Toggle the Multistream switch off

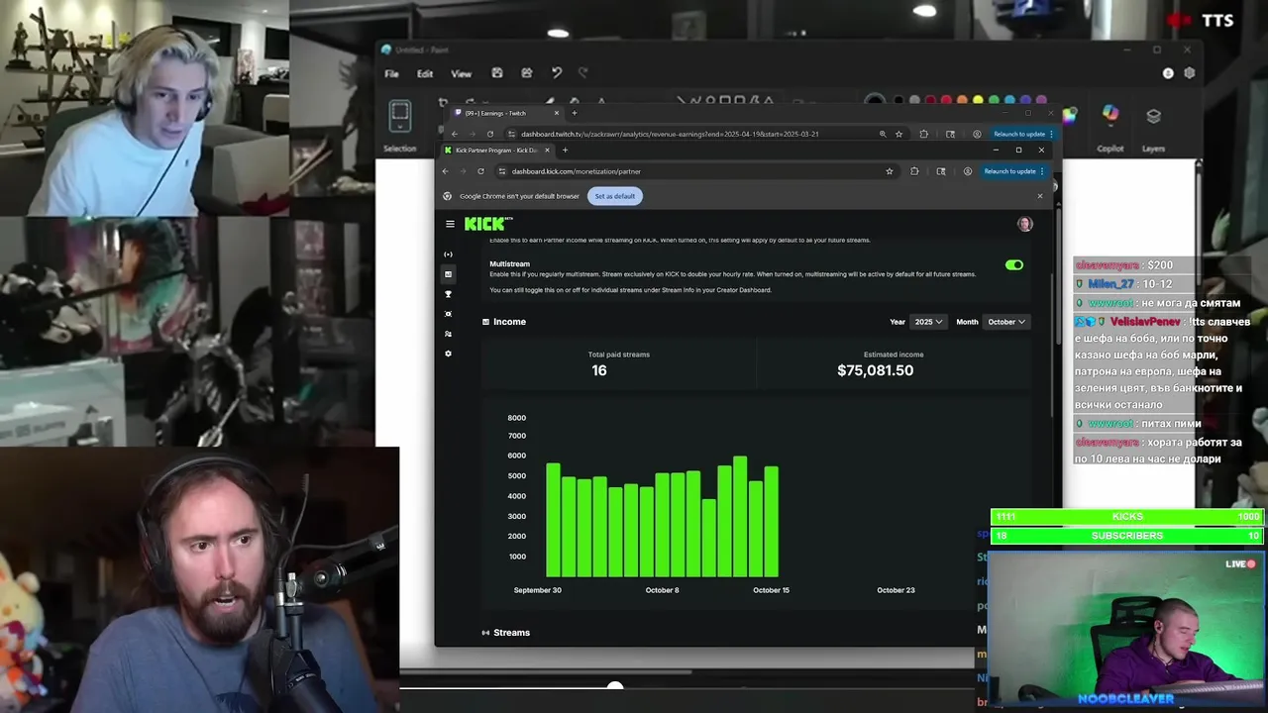pyautogui.click(x=1013, y=265)
